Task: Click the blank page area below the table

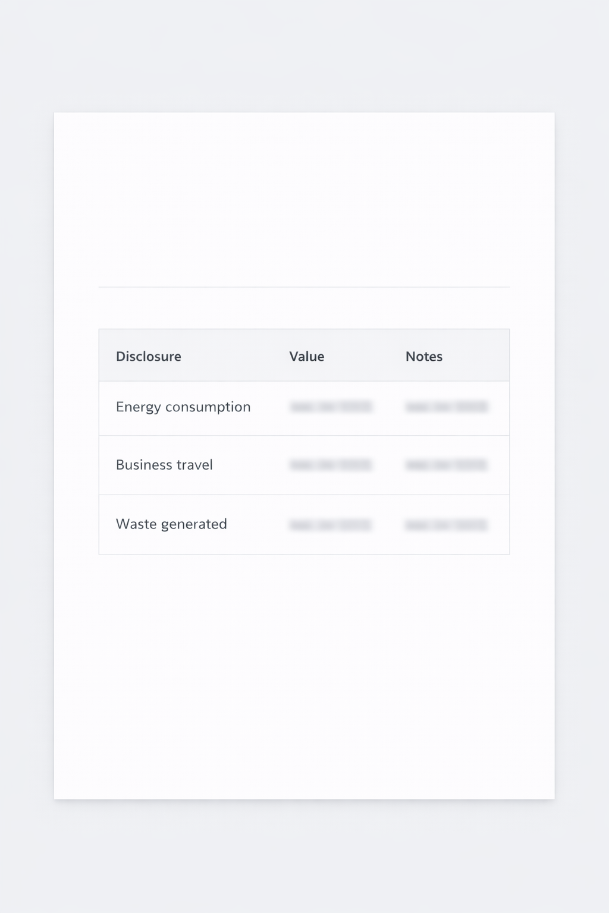Action: point(304,672)
